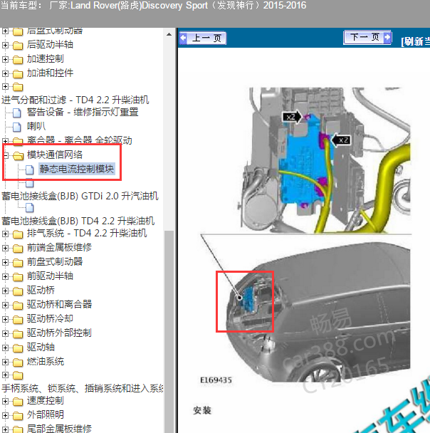
Task: Click the tree panel scroll-up arrow
Action: click(169, 34)
